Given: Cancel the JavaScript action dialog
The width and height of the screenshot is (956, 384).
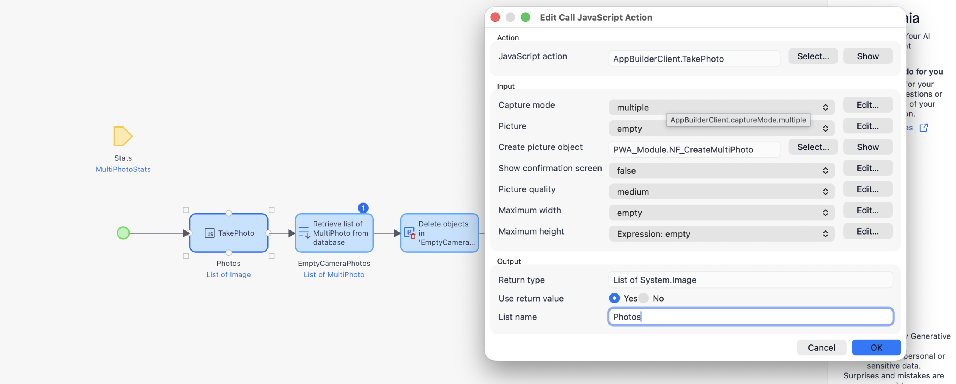Looking at the screenshot, I should (822, 348).
